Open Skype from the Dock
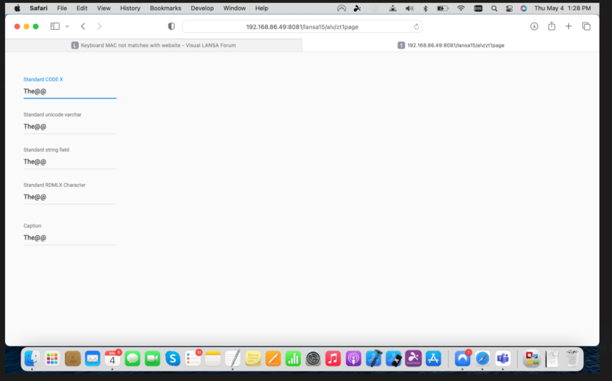 tap(173, 358)
